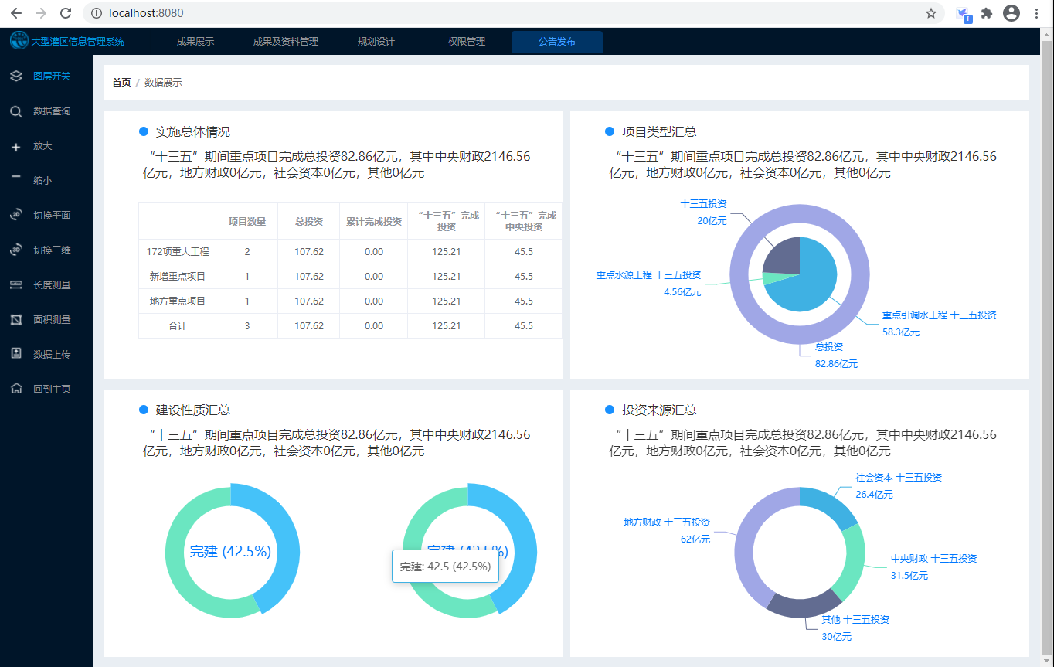Click the 新增重点项目 row label

(x=178, y=277)
